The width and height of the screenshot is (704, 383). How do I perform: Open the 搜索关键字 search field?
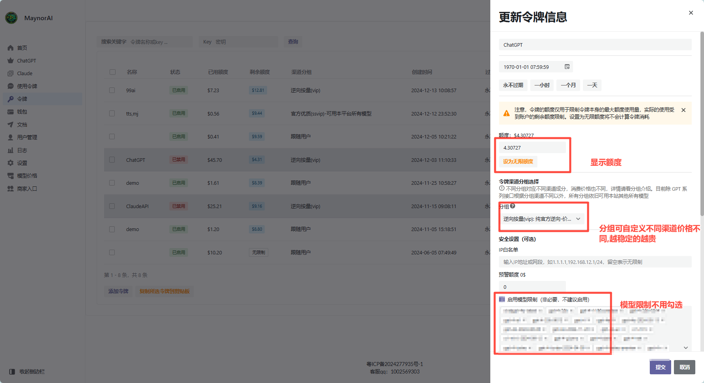[x=144, y=42]
